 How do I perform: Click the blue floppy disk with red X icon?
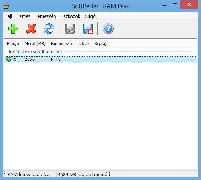pyautogui.click(x=88, y=29)
